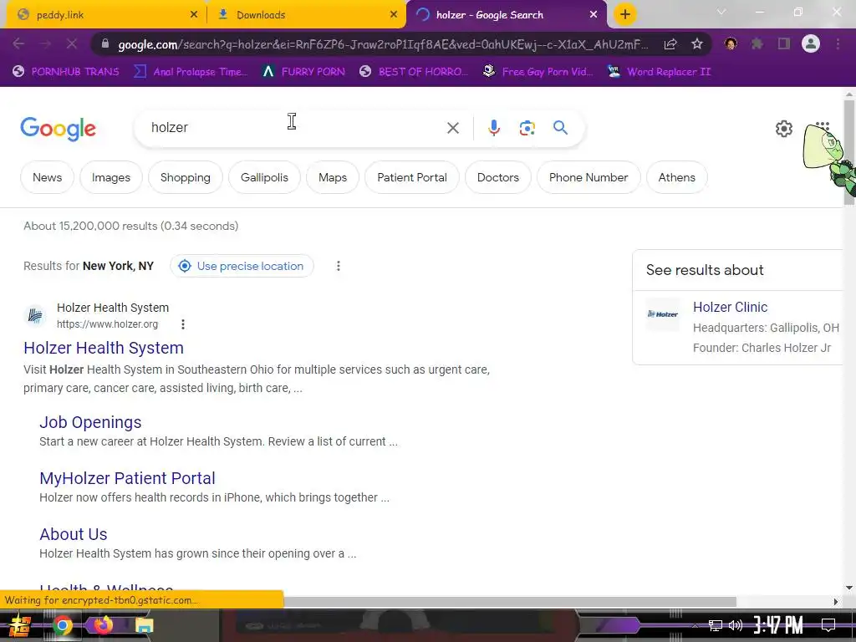Apply the Doctors filter chip
Screen dimensions: 856x642
pos(498,177)
